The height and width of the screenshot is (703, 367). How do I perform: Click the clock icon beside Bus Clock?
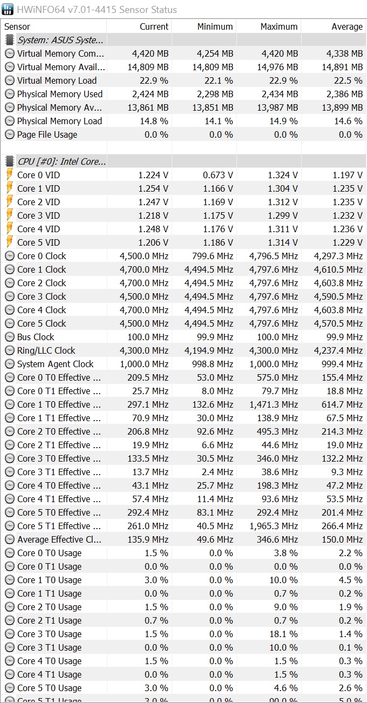(10, 337)
